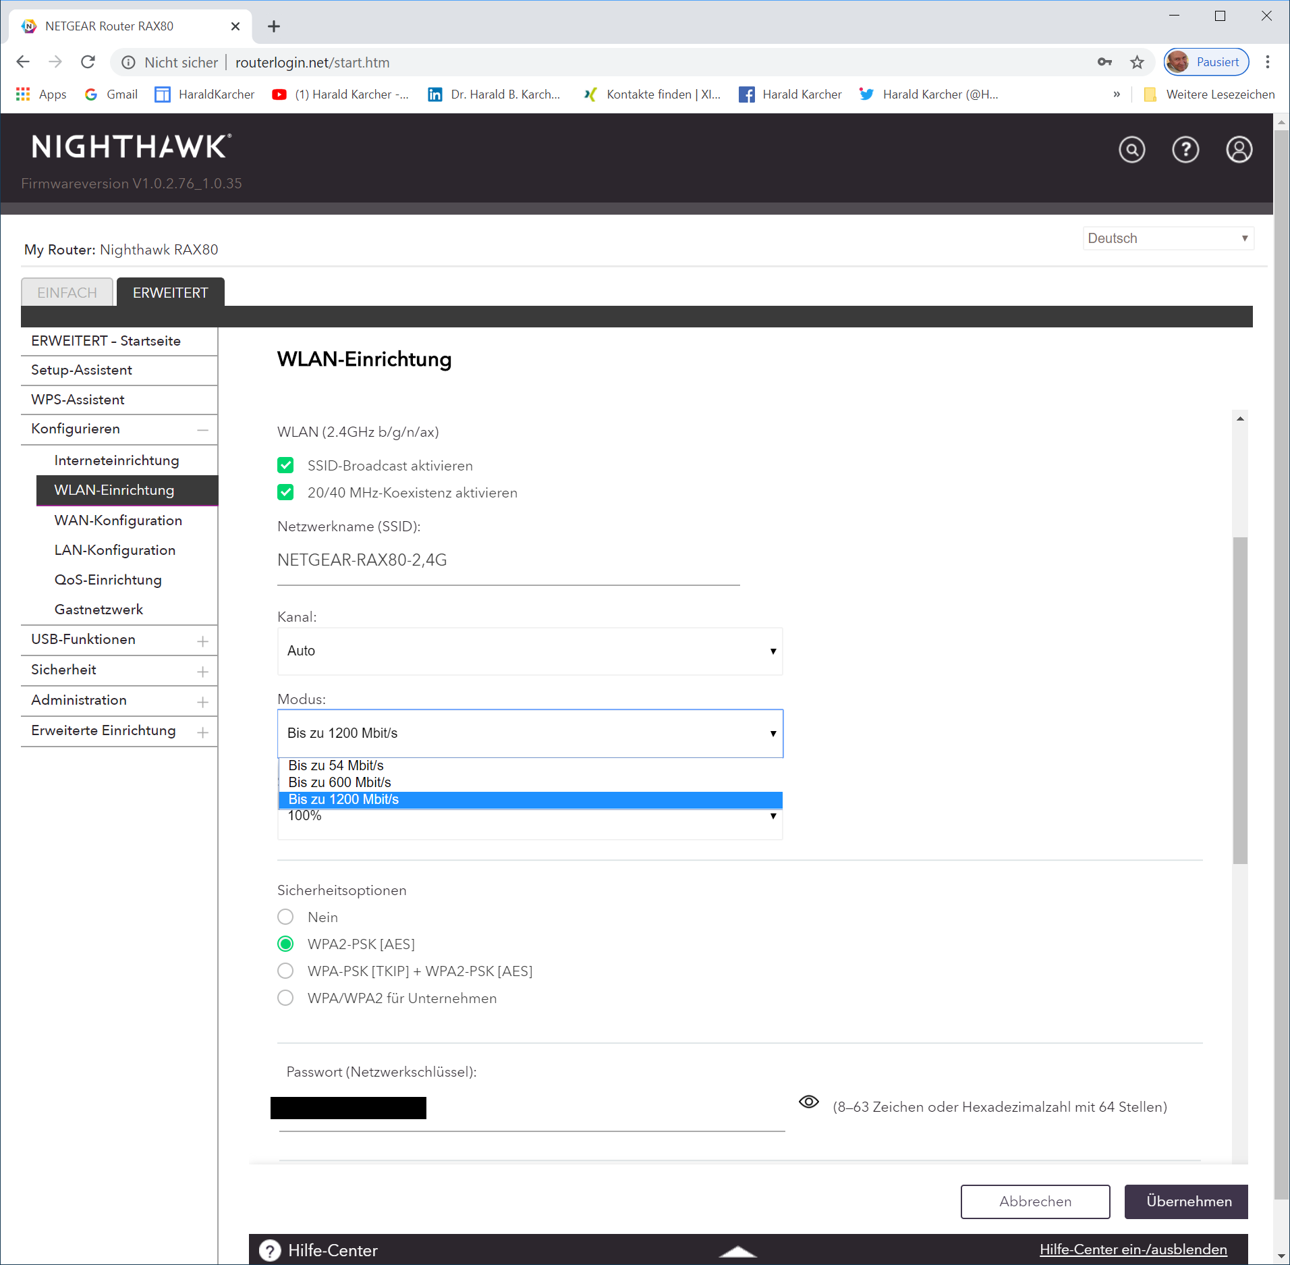
Task: Open the help question mark icon
Action: (x=1185, y=149)
